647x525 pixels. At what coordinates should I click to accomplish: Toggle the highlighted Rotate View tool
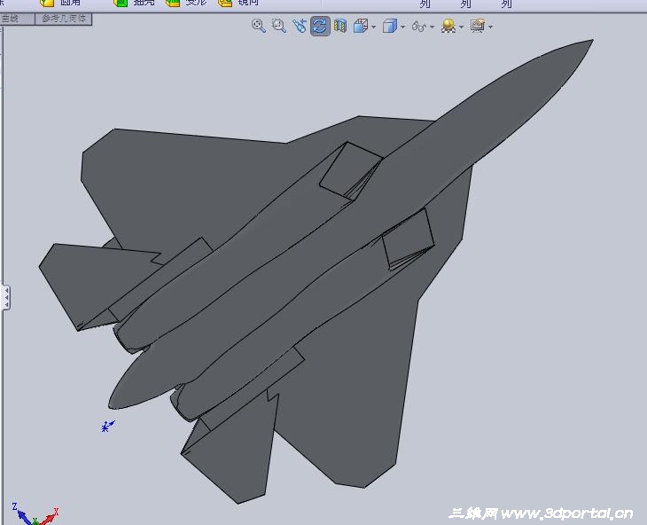point(320,26)
